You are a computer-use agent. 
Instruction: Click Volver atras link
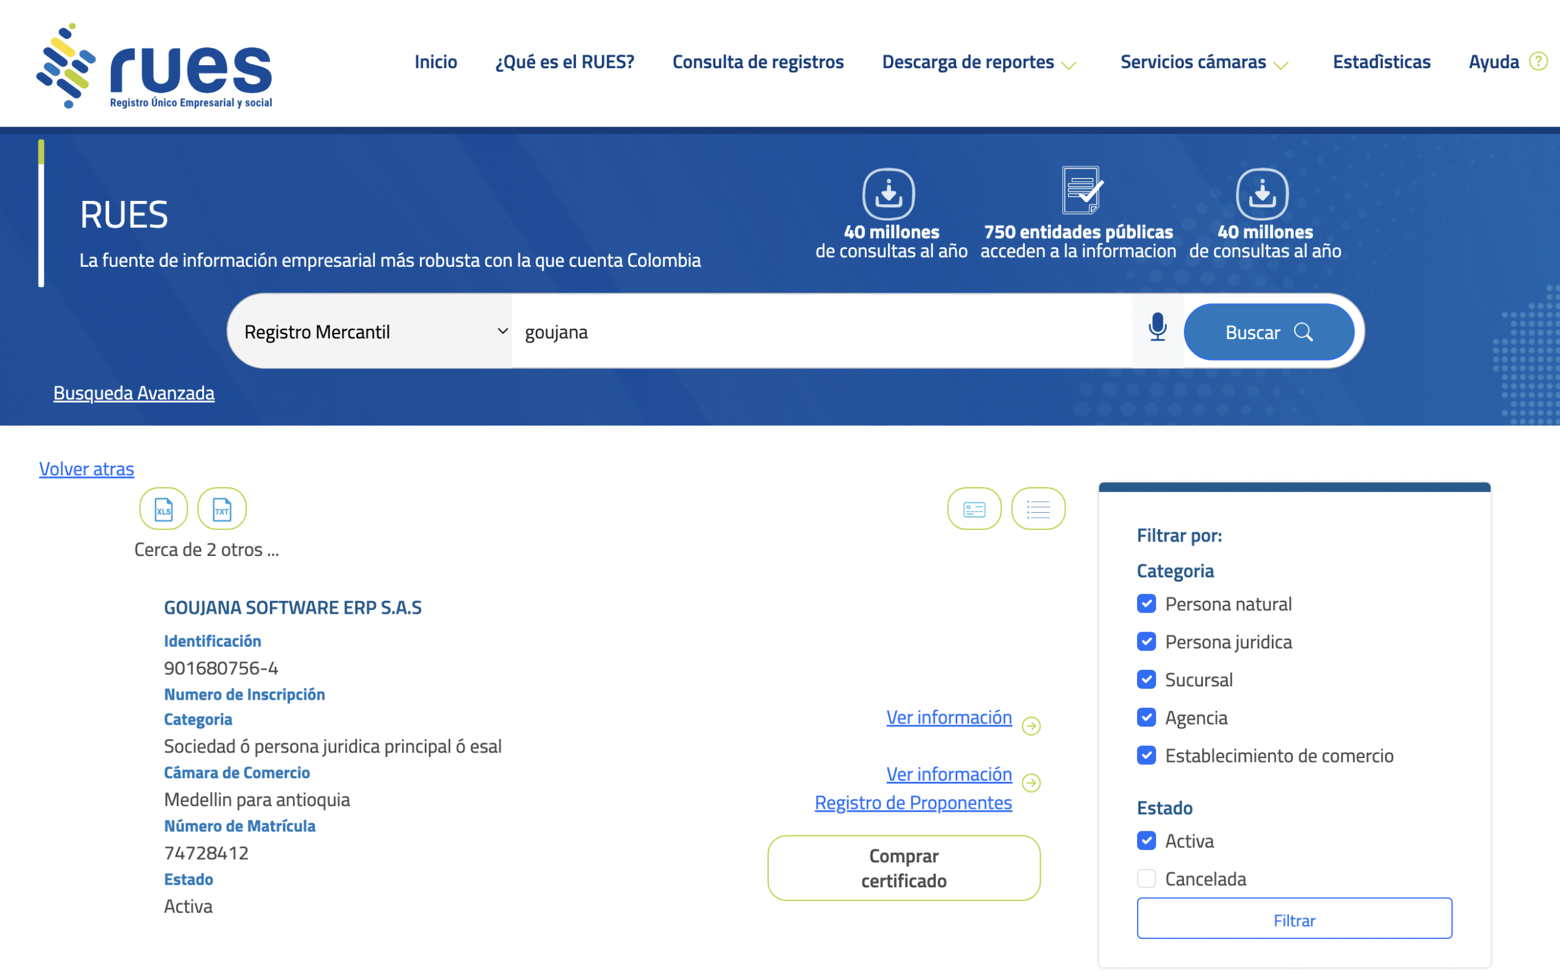pos(87,469)
